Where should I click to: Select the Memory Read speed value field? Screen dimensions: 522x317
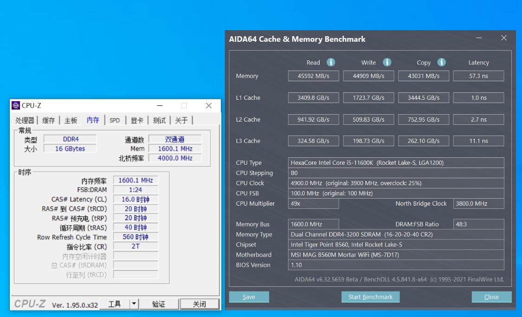click(x=313, y=76)
